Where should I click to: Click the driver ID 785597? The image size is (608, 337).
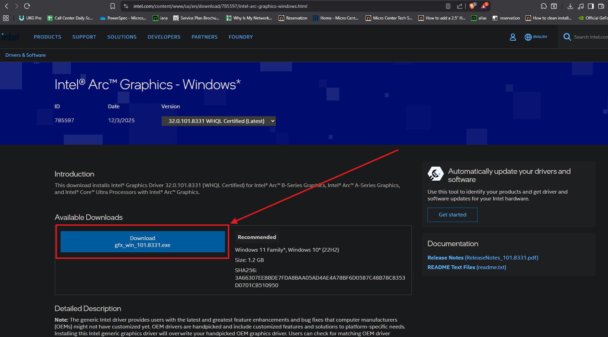coord(64,121)
